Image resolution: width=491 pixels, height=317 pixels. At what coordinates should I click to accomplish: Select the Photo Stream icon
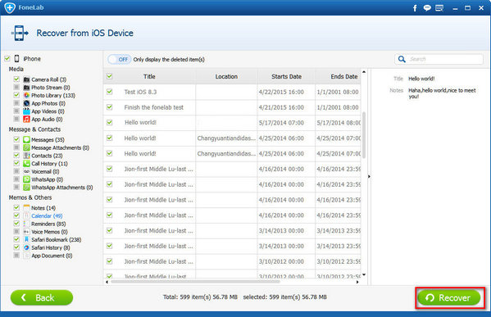26,88
